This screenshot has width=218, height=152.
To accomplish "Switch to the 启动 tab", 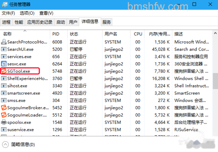I will click(61, 22).
